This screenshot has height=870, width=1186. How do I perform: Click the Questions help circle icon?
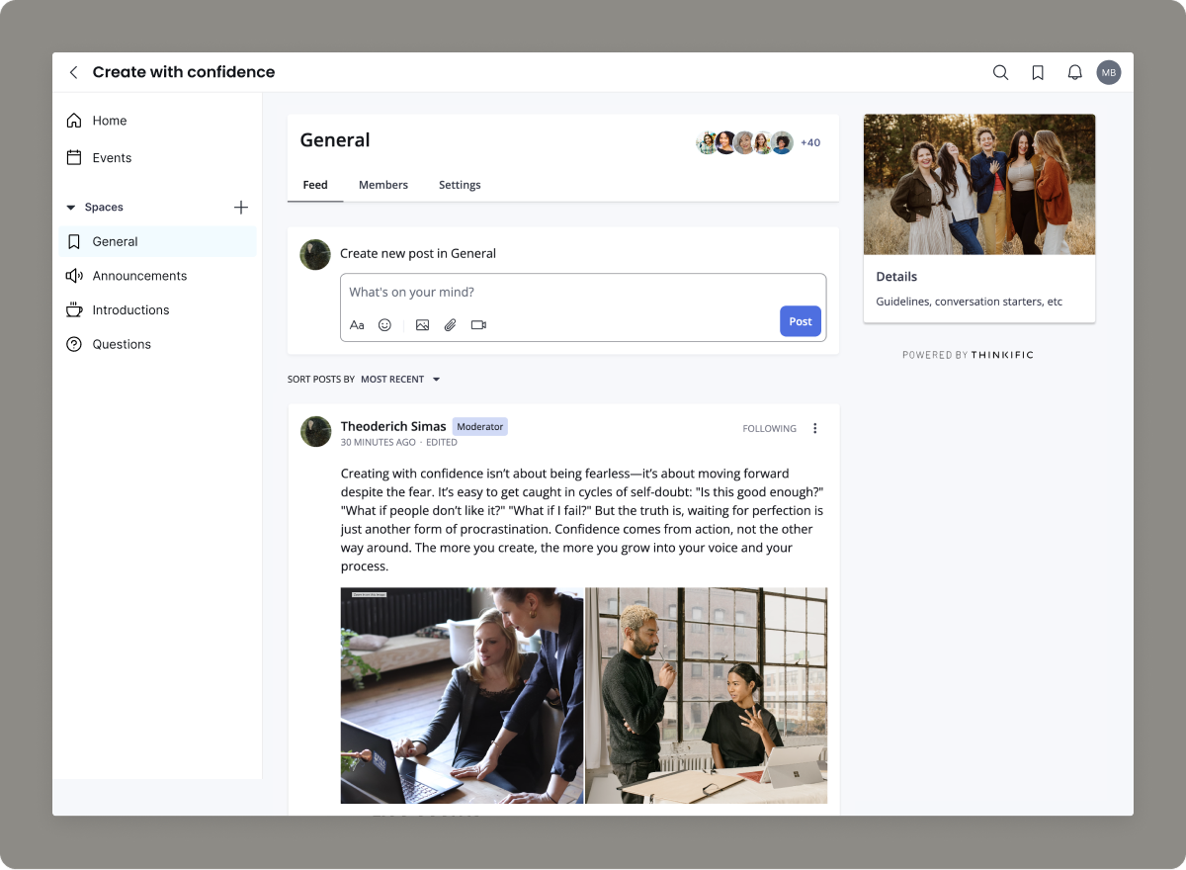click(x=74, y=344)
